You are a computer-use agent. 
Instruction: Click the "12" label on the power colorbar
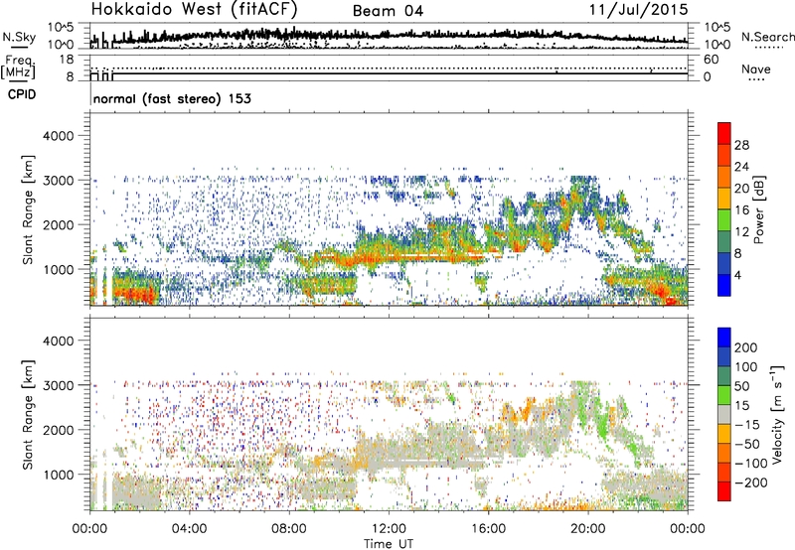[741, 232]
